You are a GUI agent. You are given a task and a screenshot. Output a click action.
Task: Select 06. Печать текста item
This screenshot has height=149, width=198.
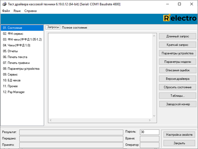pyautogui.click(x=22, y=57)
